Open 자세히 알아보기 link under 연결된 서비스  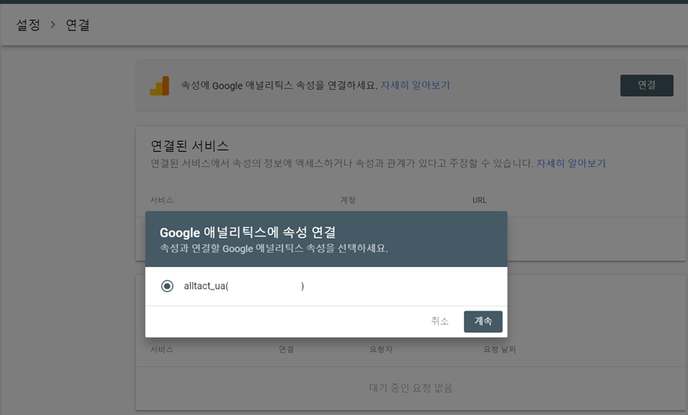[571, 163]
